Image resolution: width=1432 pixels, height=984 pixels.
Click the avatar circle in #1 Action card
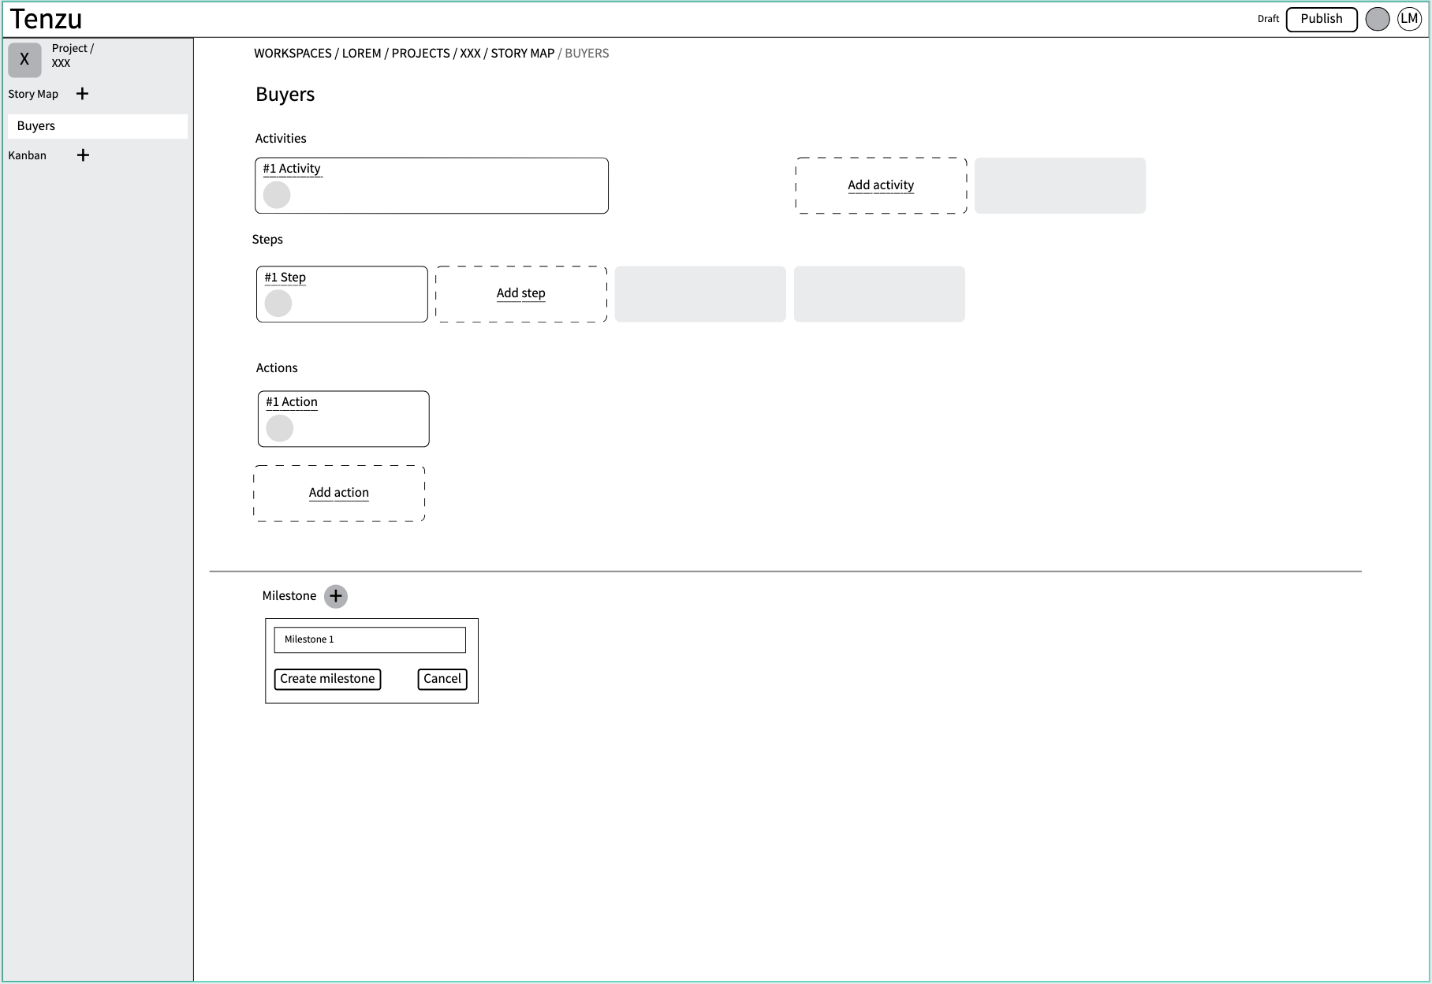tap(280, 428)
